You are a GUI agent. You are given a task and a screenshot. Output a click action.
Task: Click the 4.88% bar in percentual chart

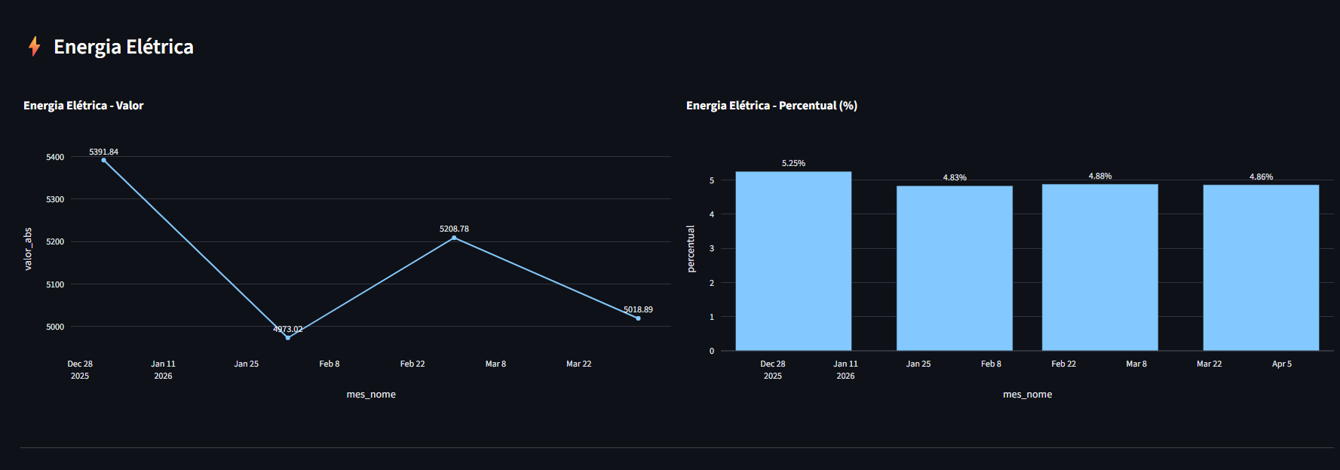pos(1100,268)
